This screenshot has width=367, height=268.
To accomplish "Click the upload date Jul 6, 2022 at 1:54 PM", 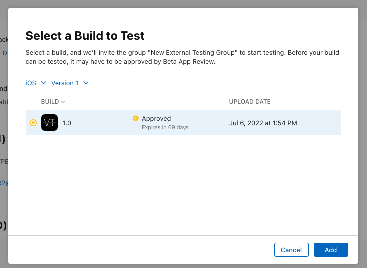I will (263, 123).
